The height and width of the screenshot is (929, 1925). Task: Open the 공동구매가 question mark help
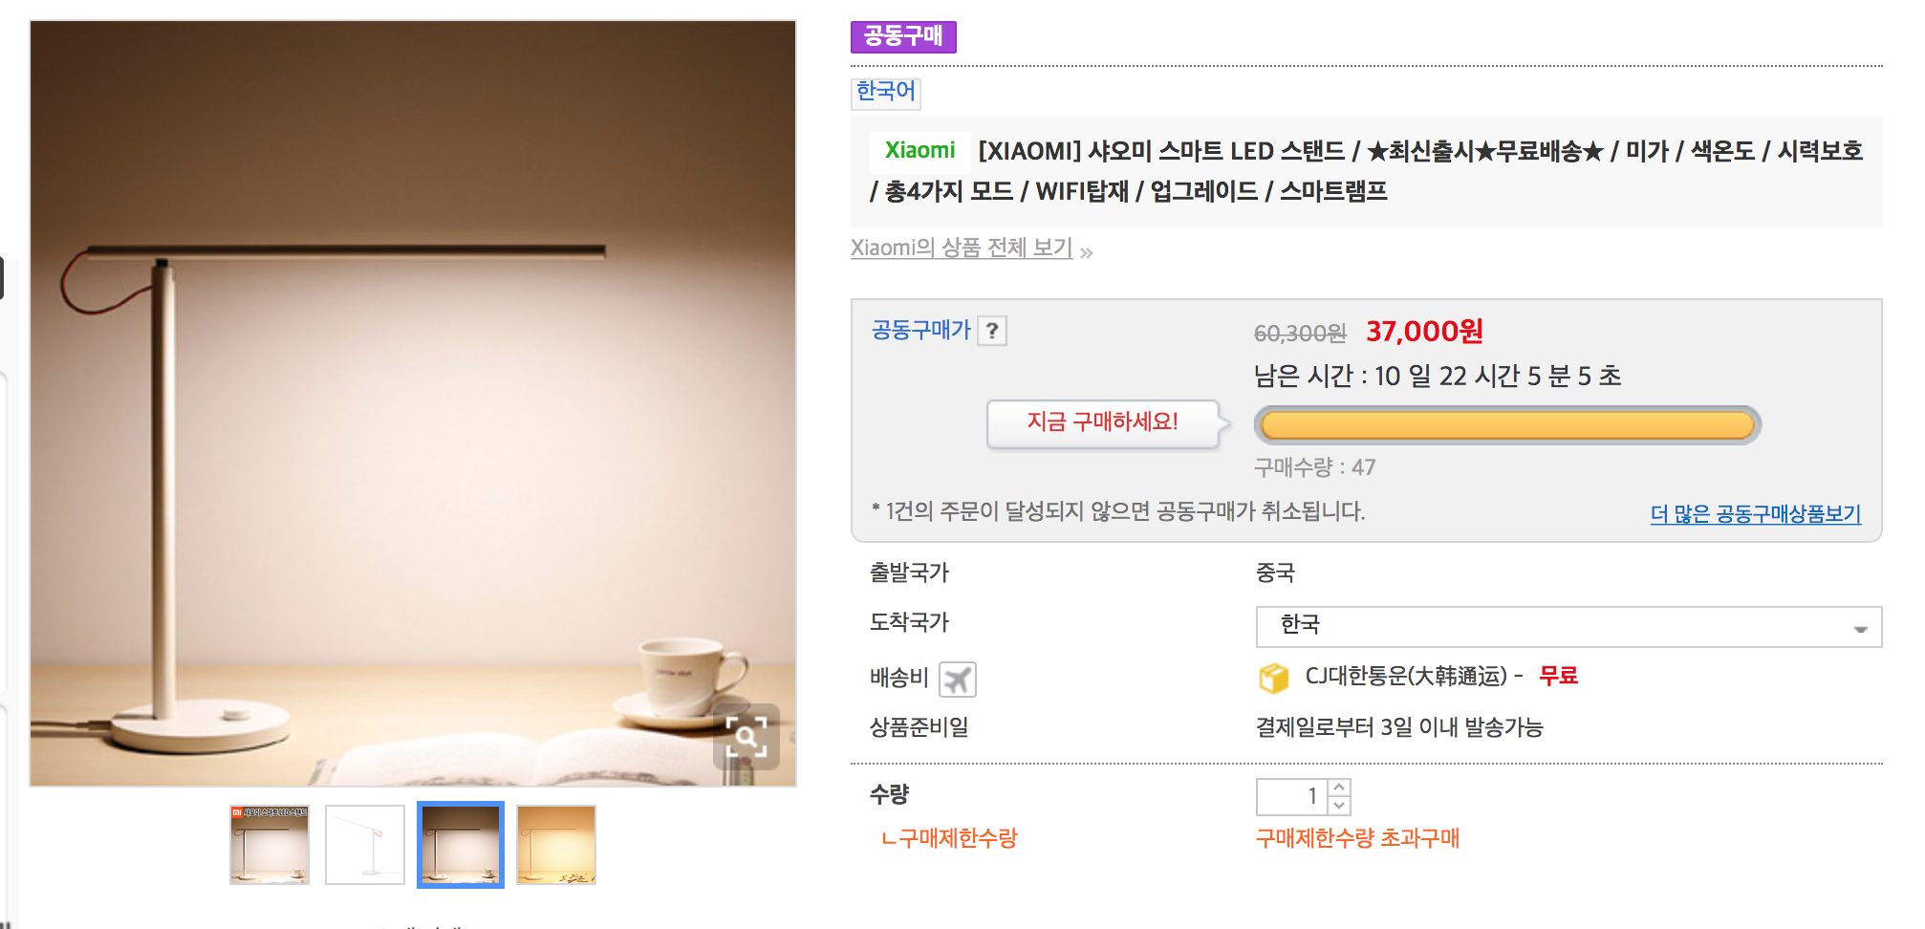point(992,331)
